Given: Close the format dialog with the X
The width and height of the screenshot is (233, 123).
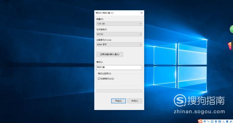Looking at the screenshot, I should click(x=141, y=13).
